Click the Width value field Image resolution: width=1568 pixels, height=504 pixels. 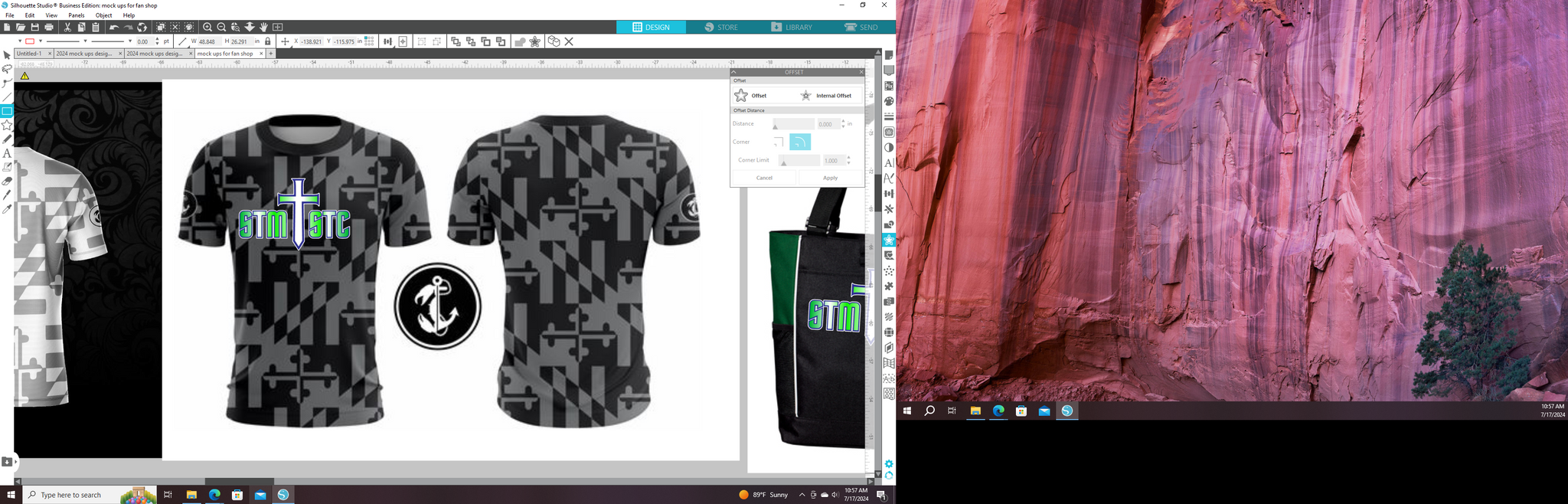(210, 41)
